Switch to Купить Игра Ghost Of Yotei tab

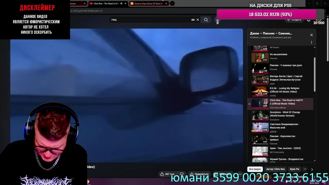(149, 4)
